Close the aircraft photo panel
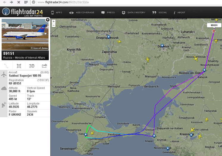The width and height of the screenshot is (222, 156). [48, 20]
